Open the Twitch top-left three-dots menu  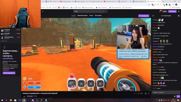pos(43,11)
